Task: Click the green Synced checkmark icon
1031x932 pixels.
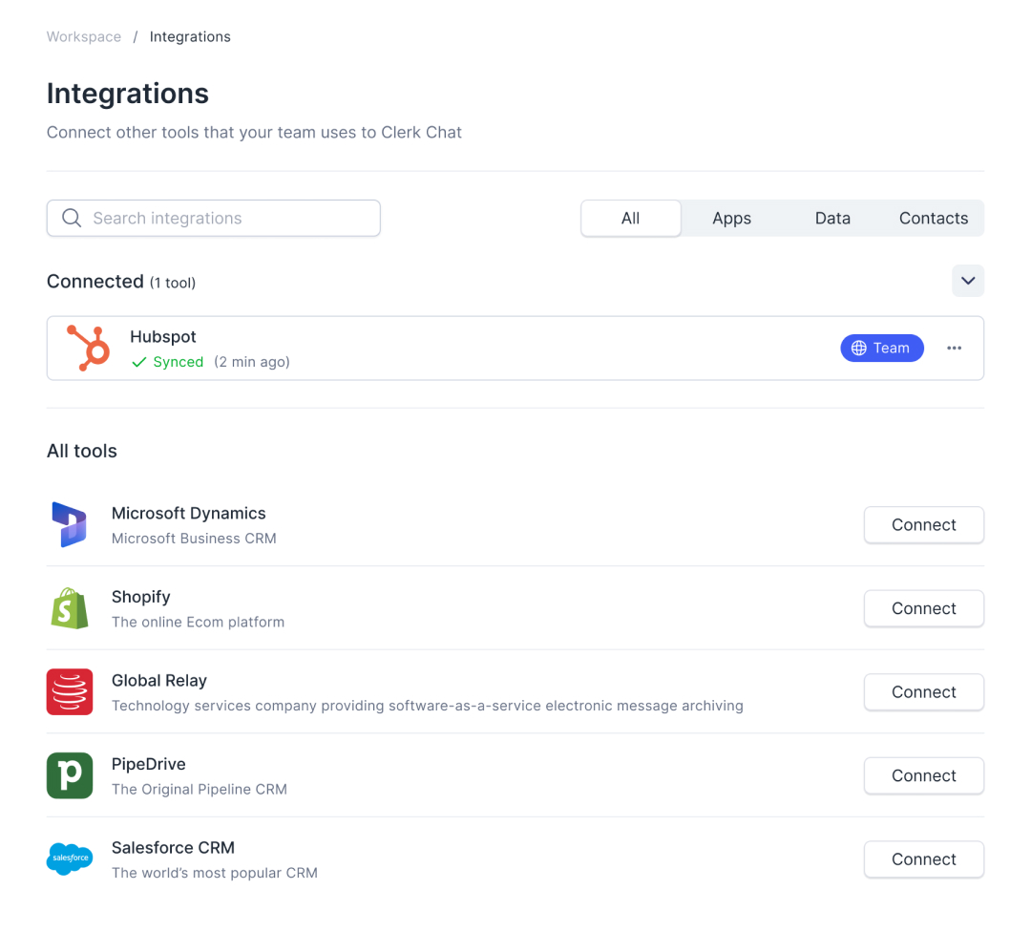Action: pos(138,363)
